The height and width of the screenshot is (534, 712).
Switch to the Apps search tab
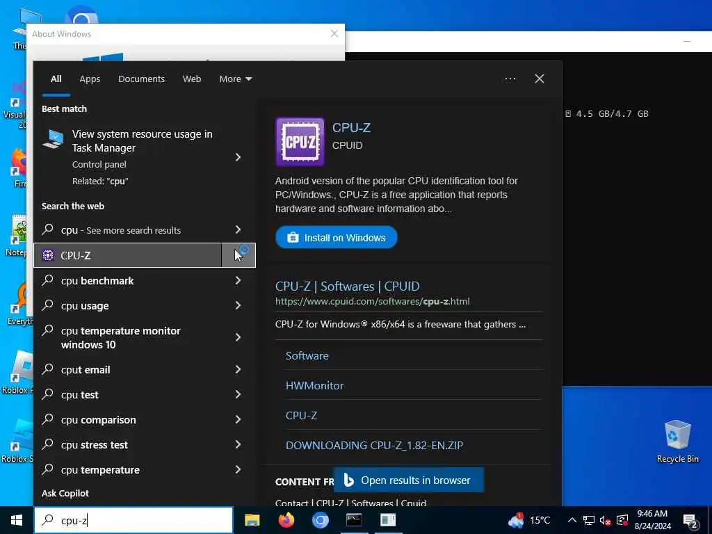90,79
